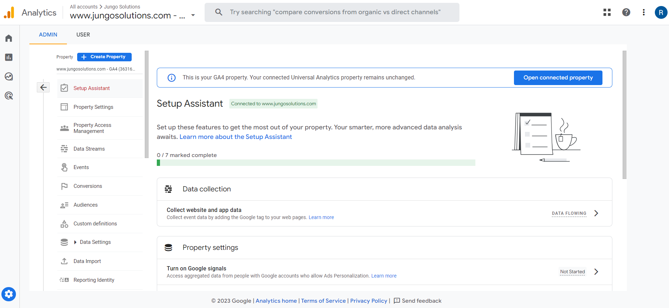This screenshot has width=669, height=308.
Task: Open the Analytics home footer link
Action: point(276,301)
